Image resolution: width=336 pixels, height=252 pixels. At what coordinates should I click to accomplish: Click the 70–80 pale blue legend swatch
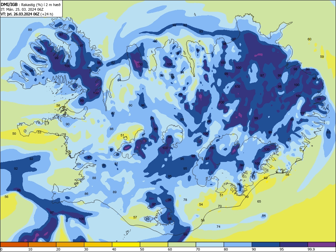[210, 245]
